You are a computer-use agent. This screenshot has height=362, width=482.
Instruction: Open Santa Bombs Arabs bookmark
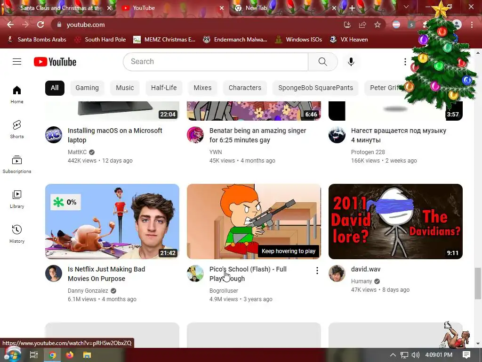[37, 40]
